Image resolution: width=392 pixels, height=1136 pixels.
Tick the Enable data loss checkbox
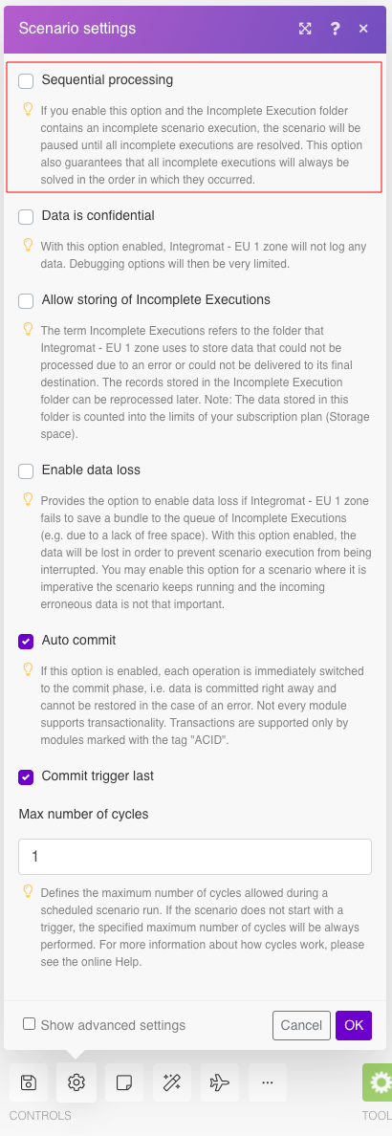26,470
